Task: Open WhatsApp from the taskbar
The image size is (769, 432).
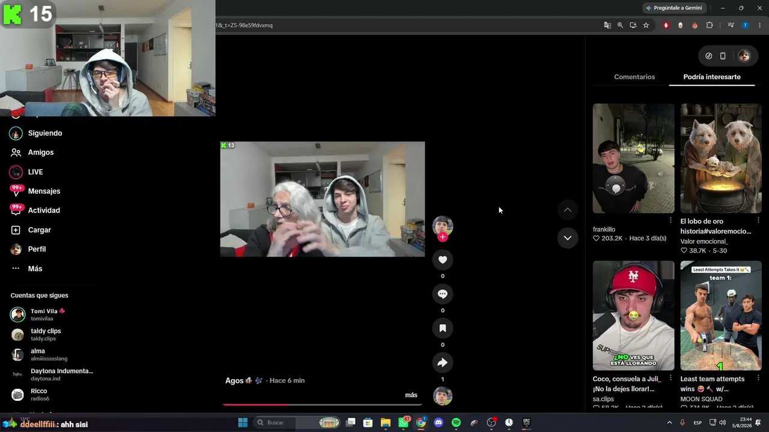Action: [404, 422]
